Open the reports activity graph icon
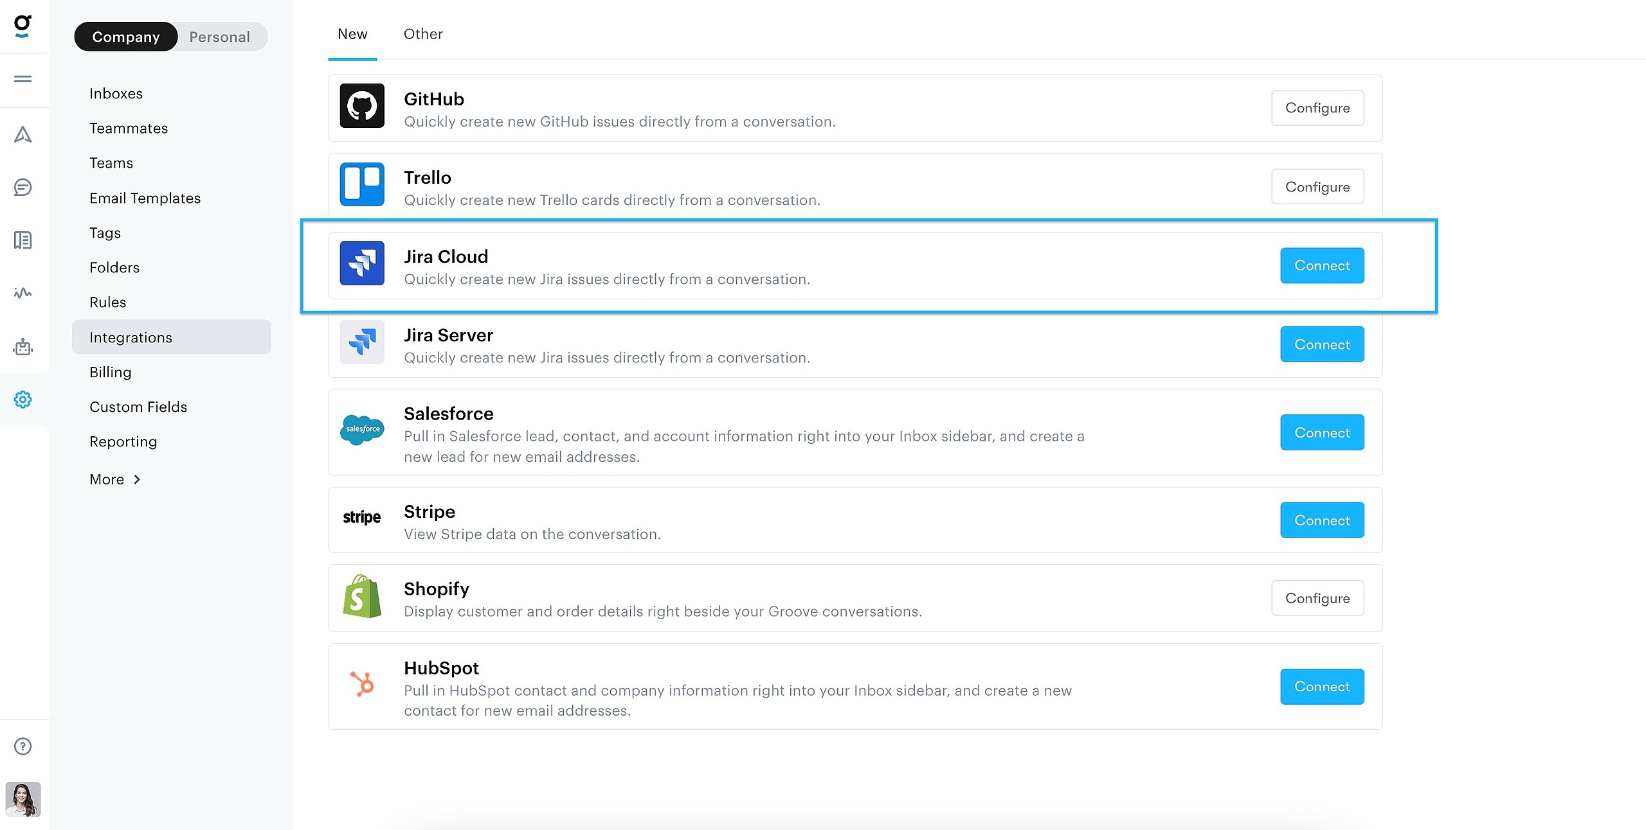This screenshot has height=830, width=1646. 23,293
